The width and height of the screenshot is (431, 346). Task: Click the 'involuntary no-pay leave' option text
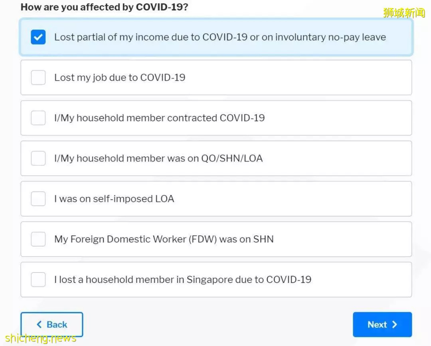tap(331, 37)
